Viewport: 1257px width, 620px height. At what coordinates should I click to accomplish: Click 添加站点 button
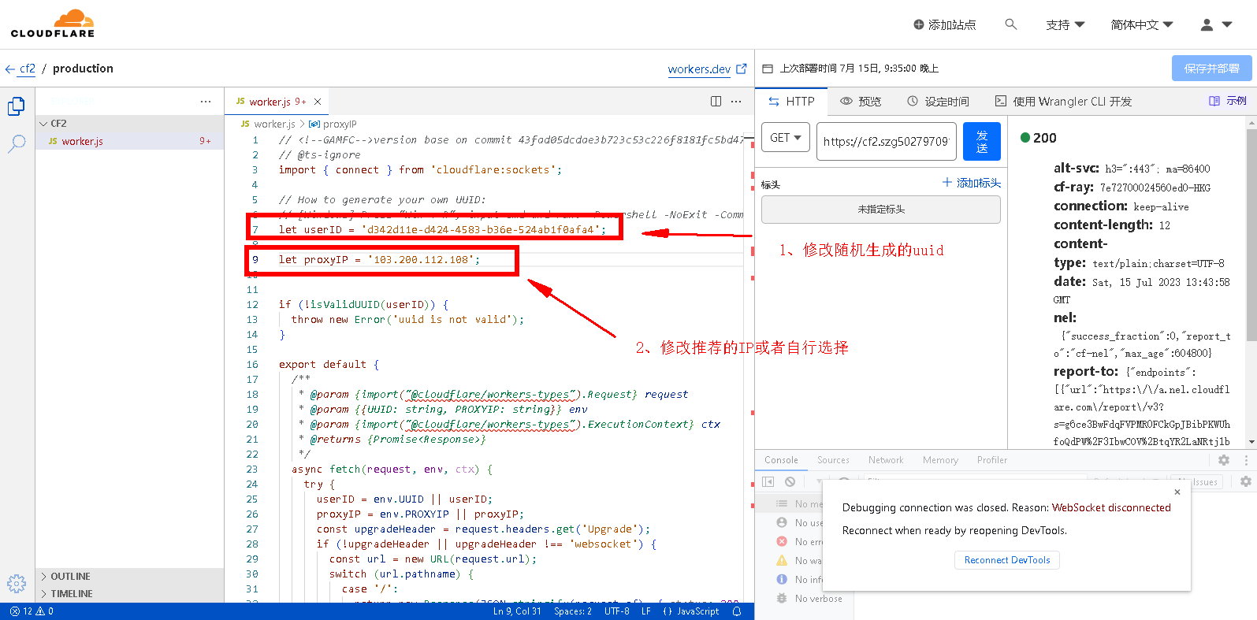pyautogui.click(x=944, y=24)
